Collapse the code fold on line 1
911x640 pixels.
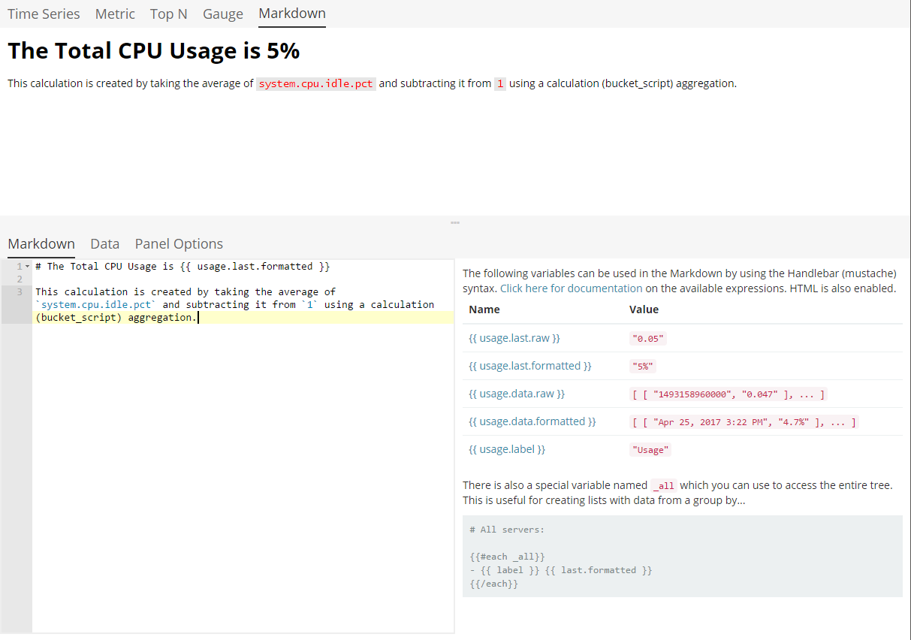[x=29, y=265]
